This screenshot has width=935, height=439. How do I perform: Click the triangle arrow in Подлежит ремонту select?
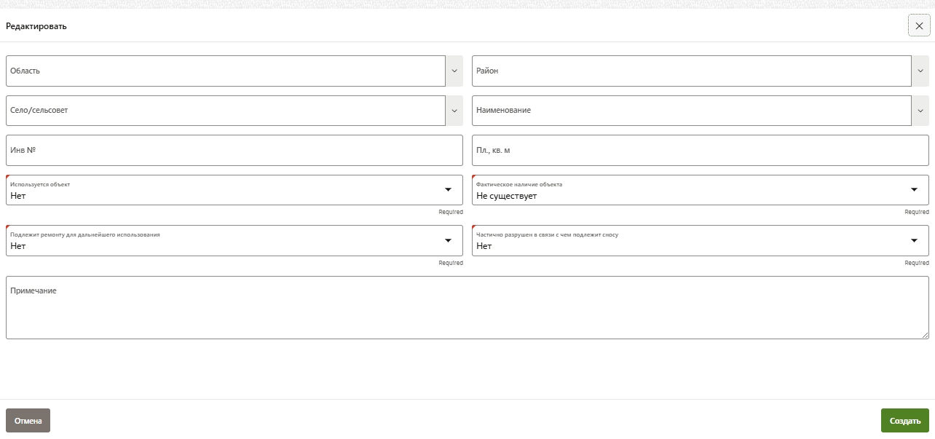tap(448, 241)
